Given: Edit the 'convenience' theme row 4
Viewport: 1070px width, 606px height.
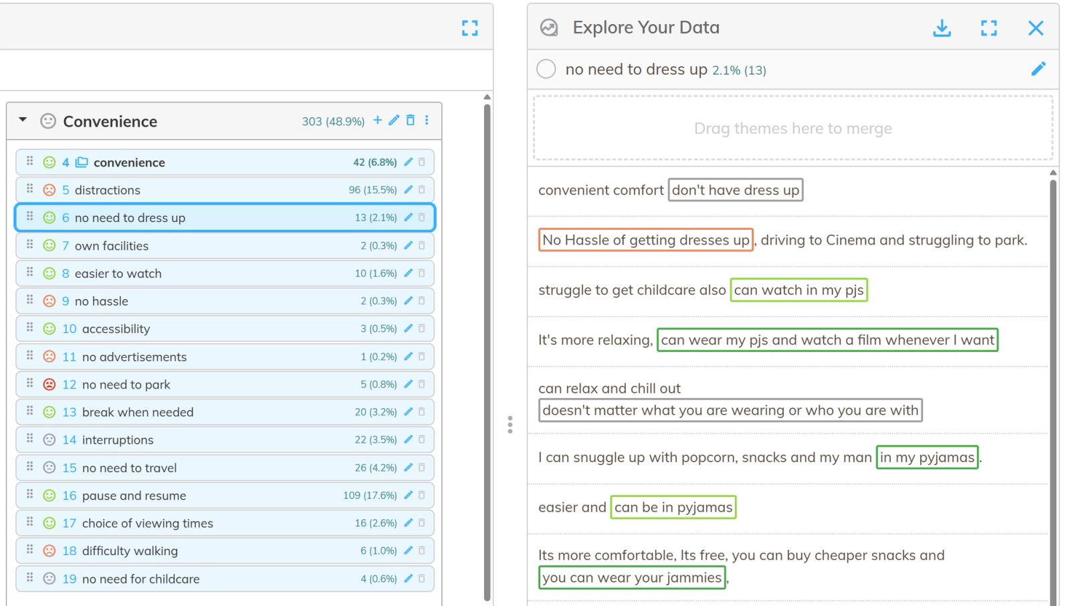Looking at the screenshot, I should pyautogui.click(x=408, y=162).
